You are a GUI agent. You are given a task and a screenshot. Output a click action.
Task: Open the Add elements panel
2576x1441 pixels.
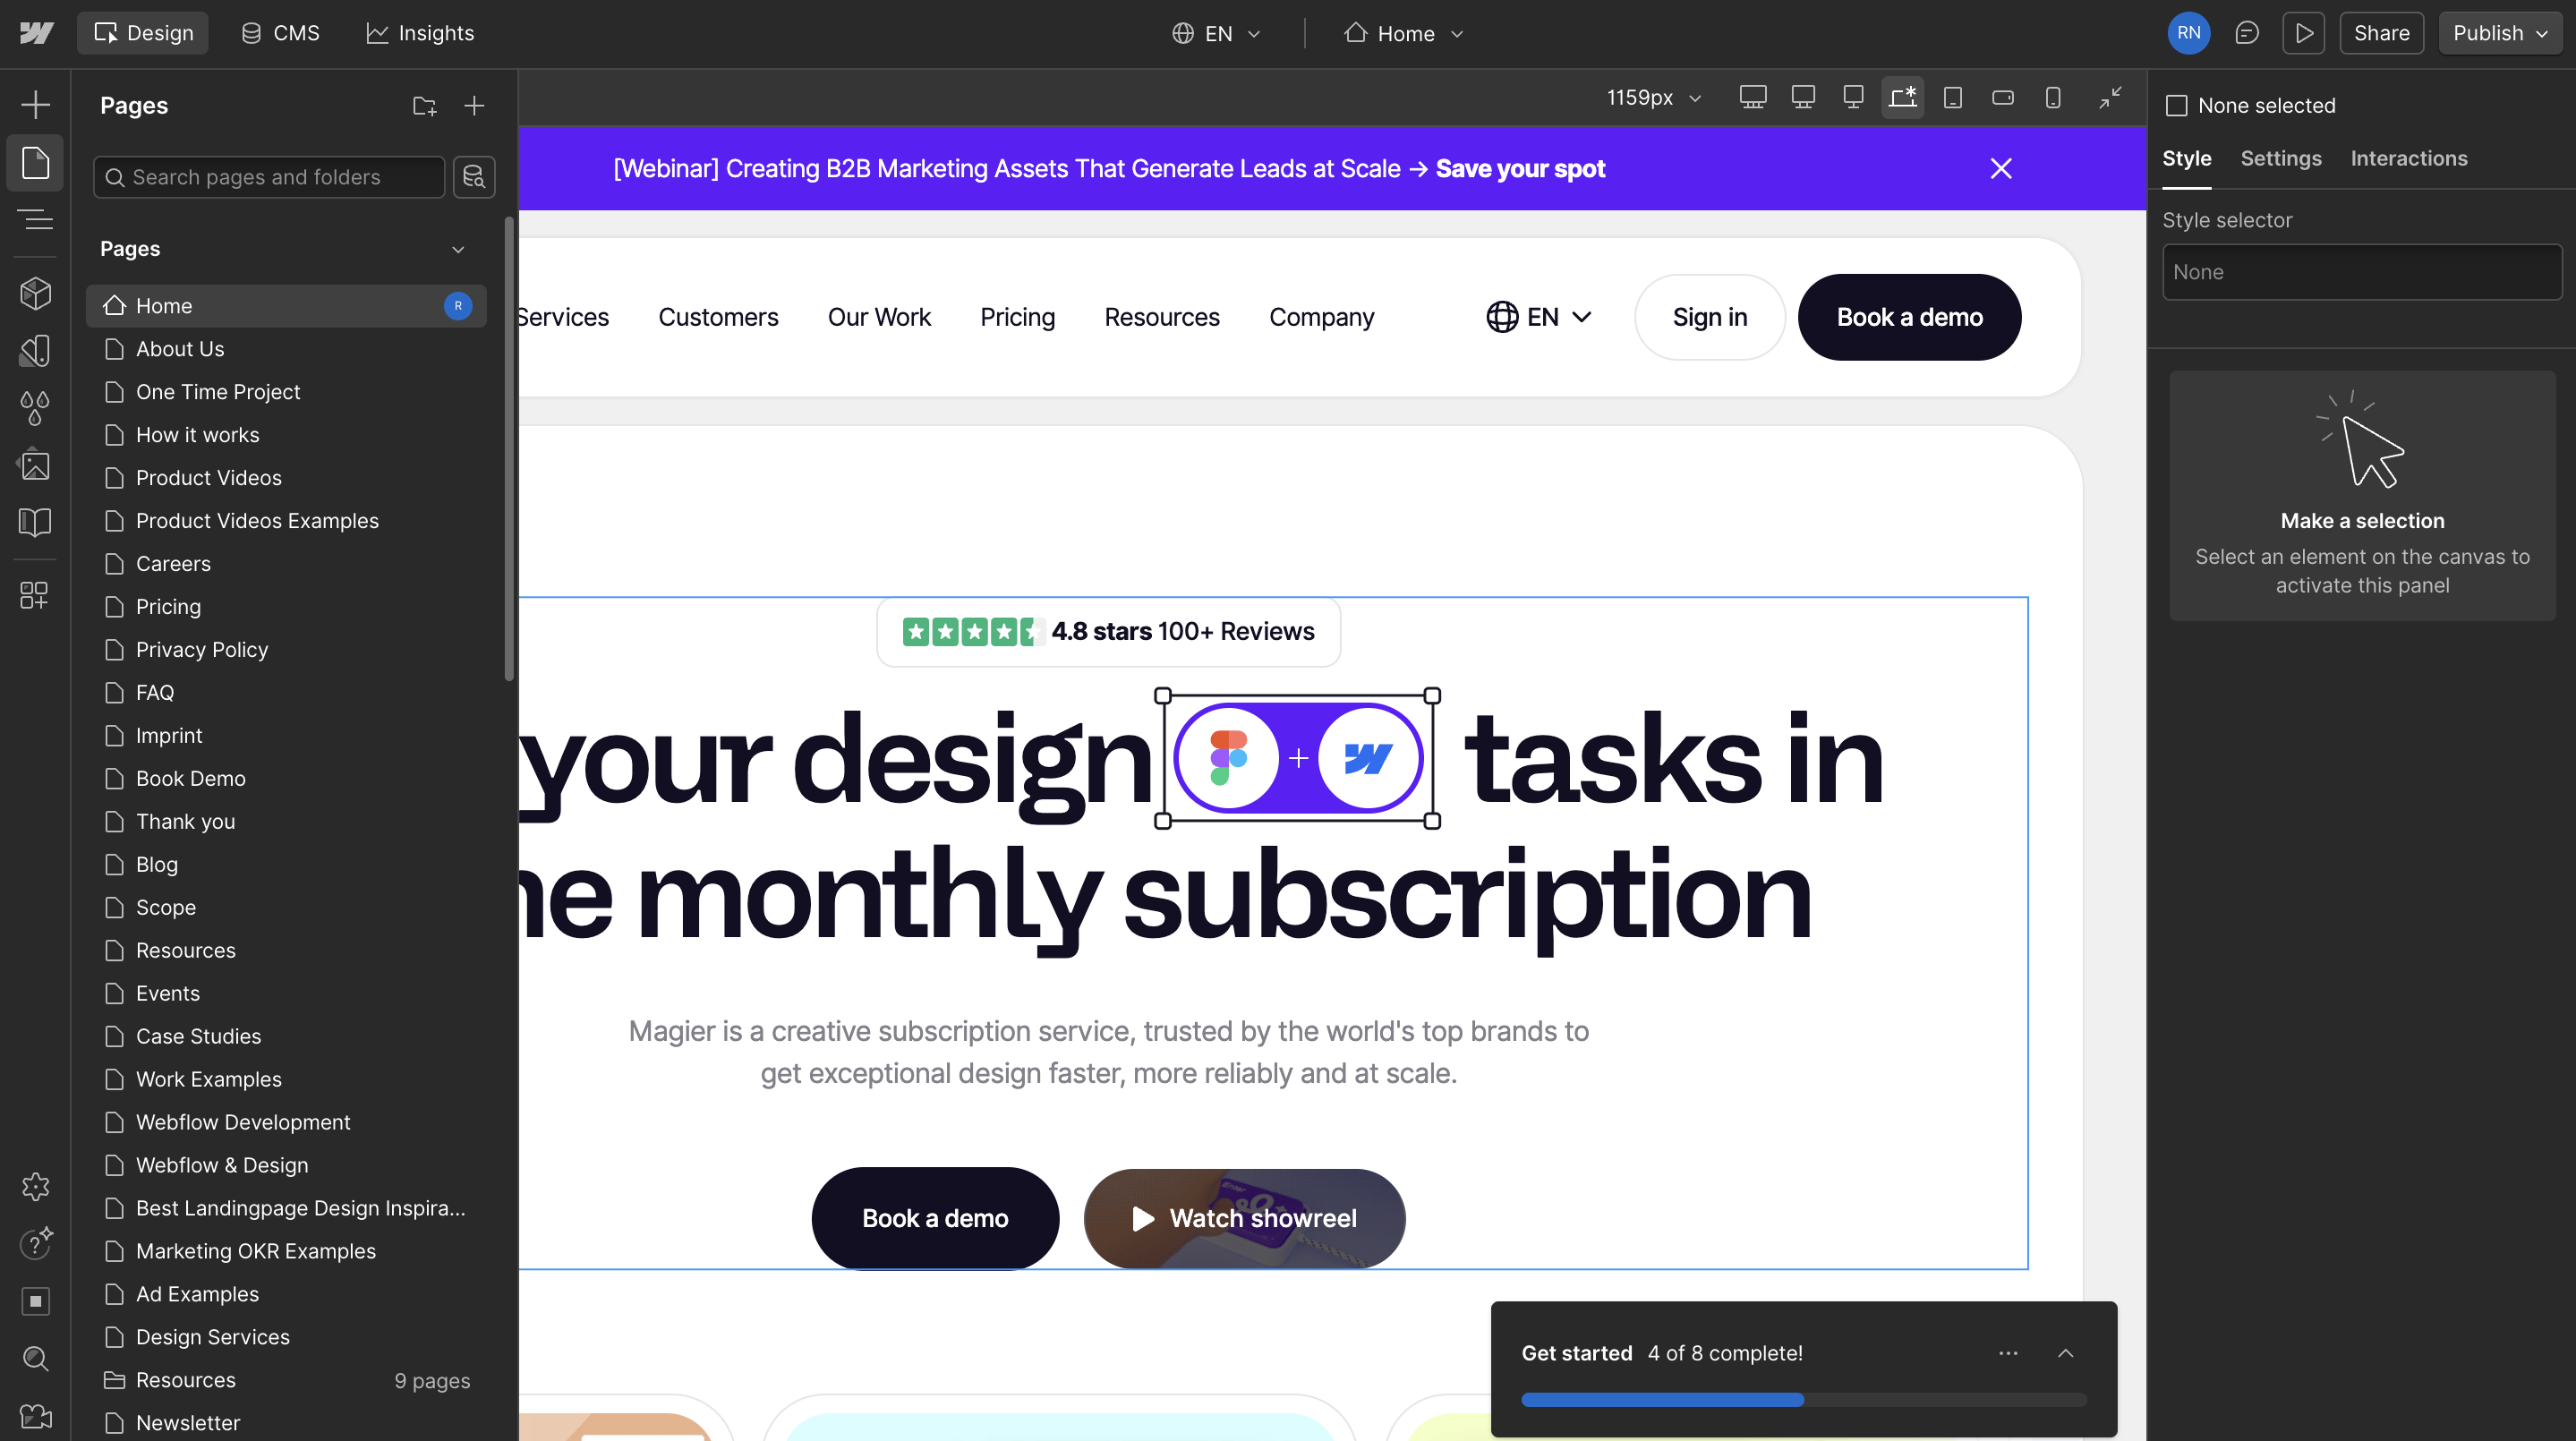pos(36,104)
